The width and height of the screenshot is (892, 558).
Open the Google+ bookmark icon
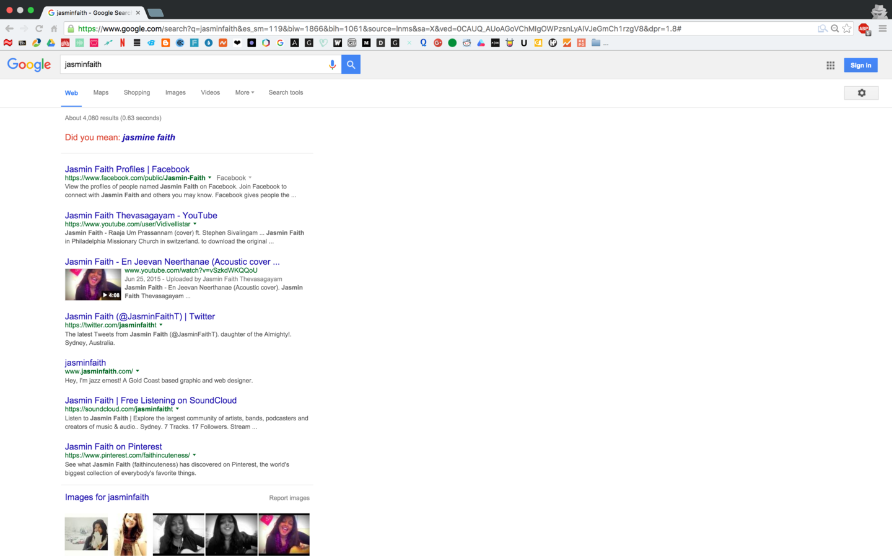(x=438, y=43)
